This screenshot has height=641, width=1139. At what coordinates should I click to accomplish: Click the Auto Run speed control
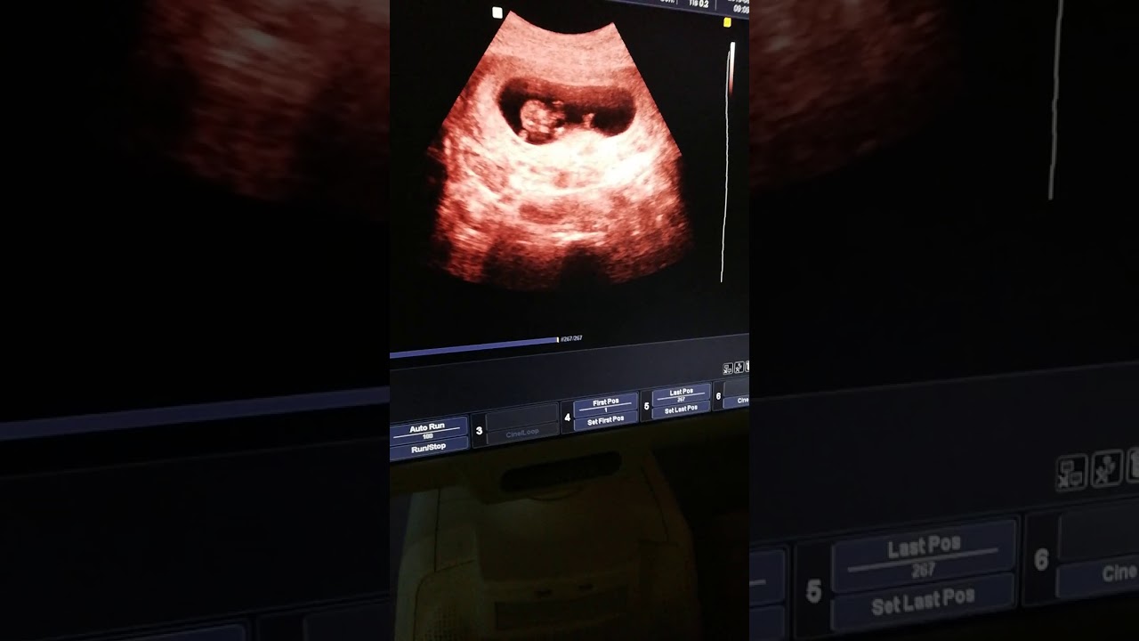click(x=428, y=431)
